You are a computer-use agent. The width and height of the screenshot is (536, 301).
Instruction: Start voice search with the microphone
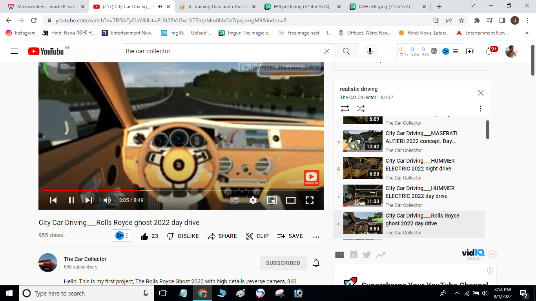coord(370,51)
